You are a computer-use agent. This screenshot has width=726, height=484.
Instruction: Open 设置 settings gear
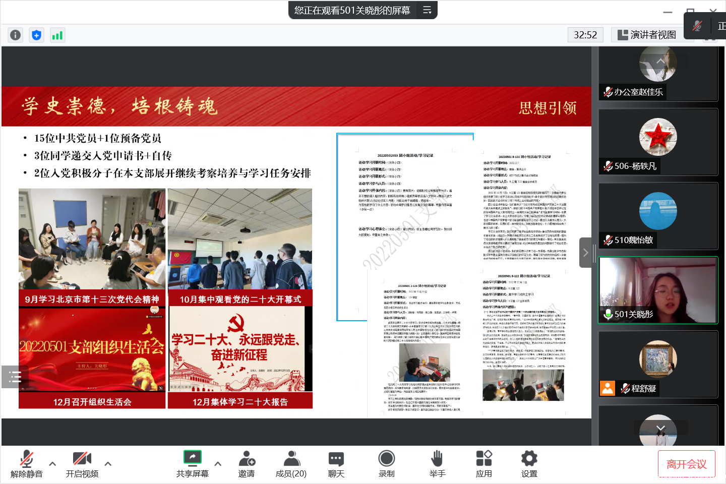[x=529, y=464]
